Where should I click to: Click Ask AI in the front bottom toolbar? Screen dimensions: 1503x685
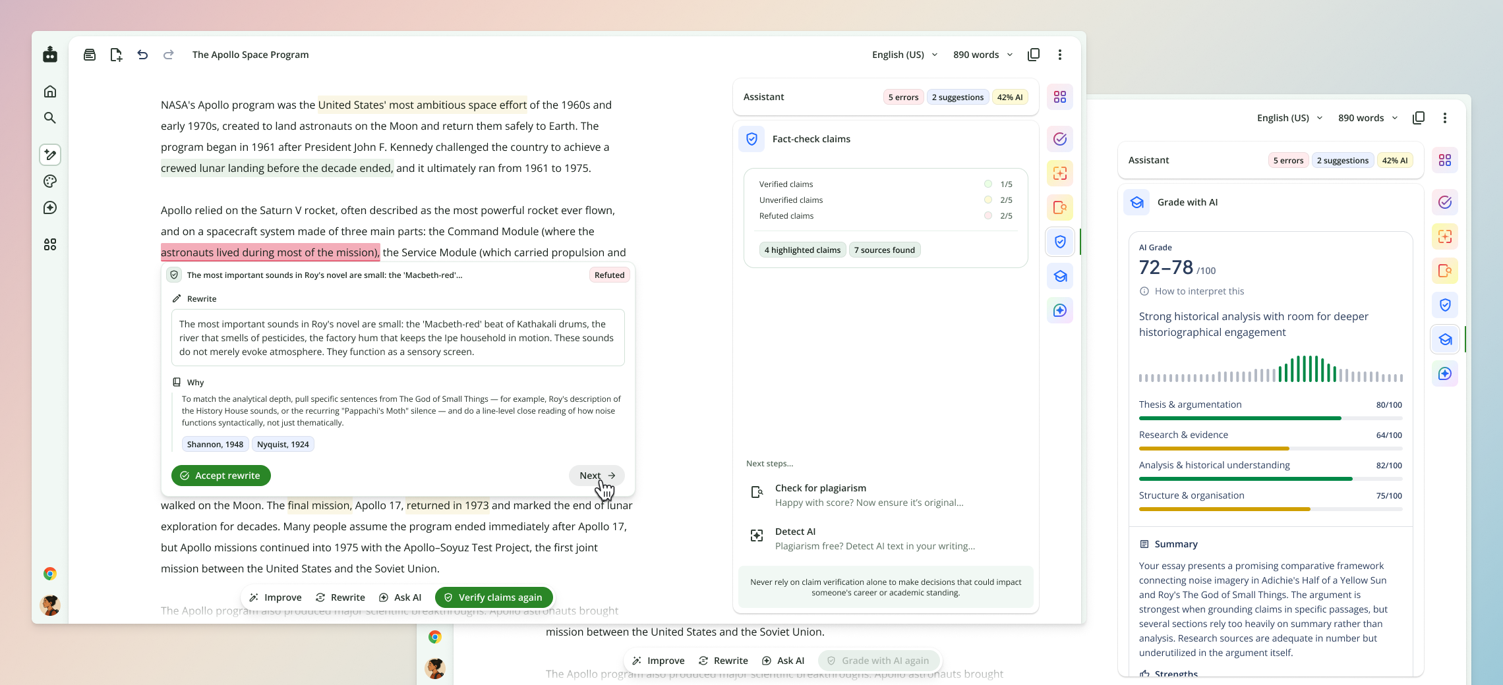pos(400,597)
